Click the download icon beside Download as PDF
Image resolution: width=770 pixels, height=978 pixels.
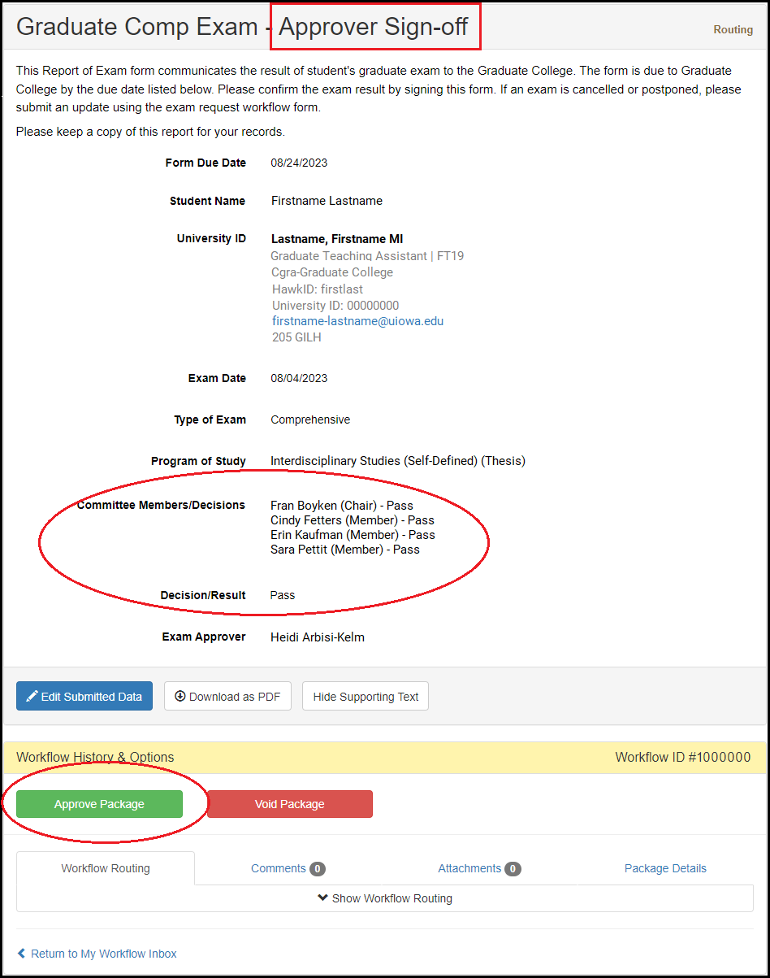[180, 695]
